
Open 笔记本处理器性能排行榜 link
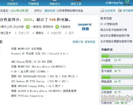tap(115, 36)
